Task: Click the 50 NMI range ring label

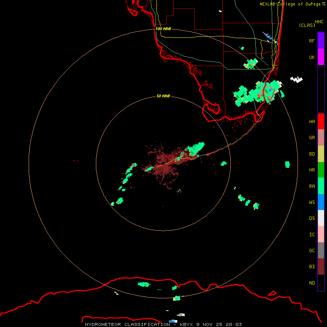Action: point(163,96)
